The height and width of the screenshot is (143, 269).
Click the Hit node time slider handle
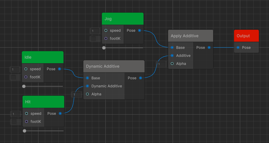click(25, 131)
